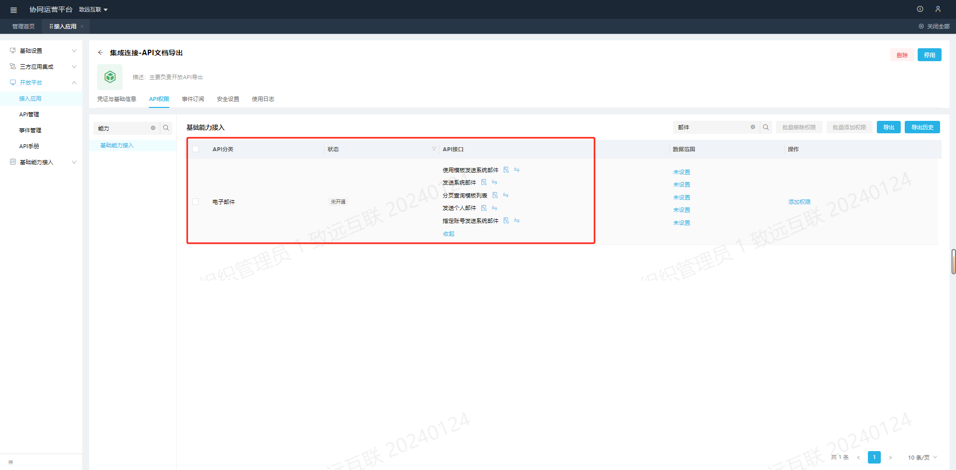Go to the previous page arrow
This screenshot has width=956, height=470.
pos(858,458)
